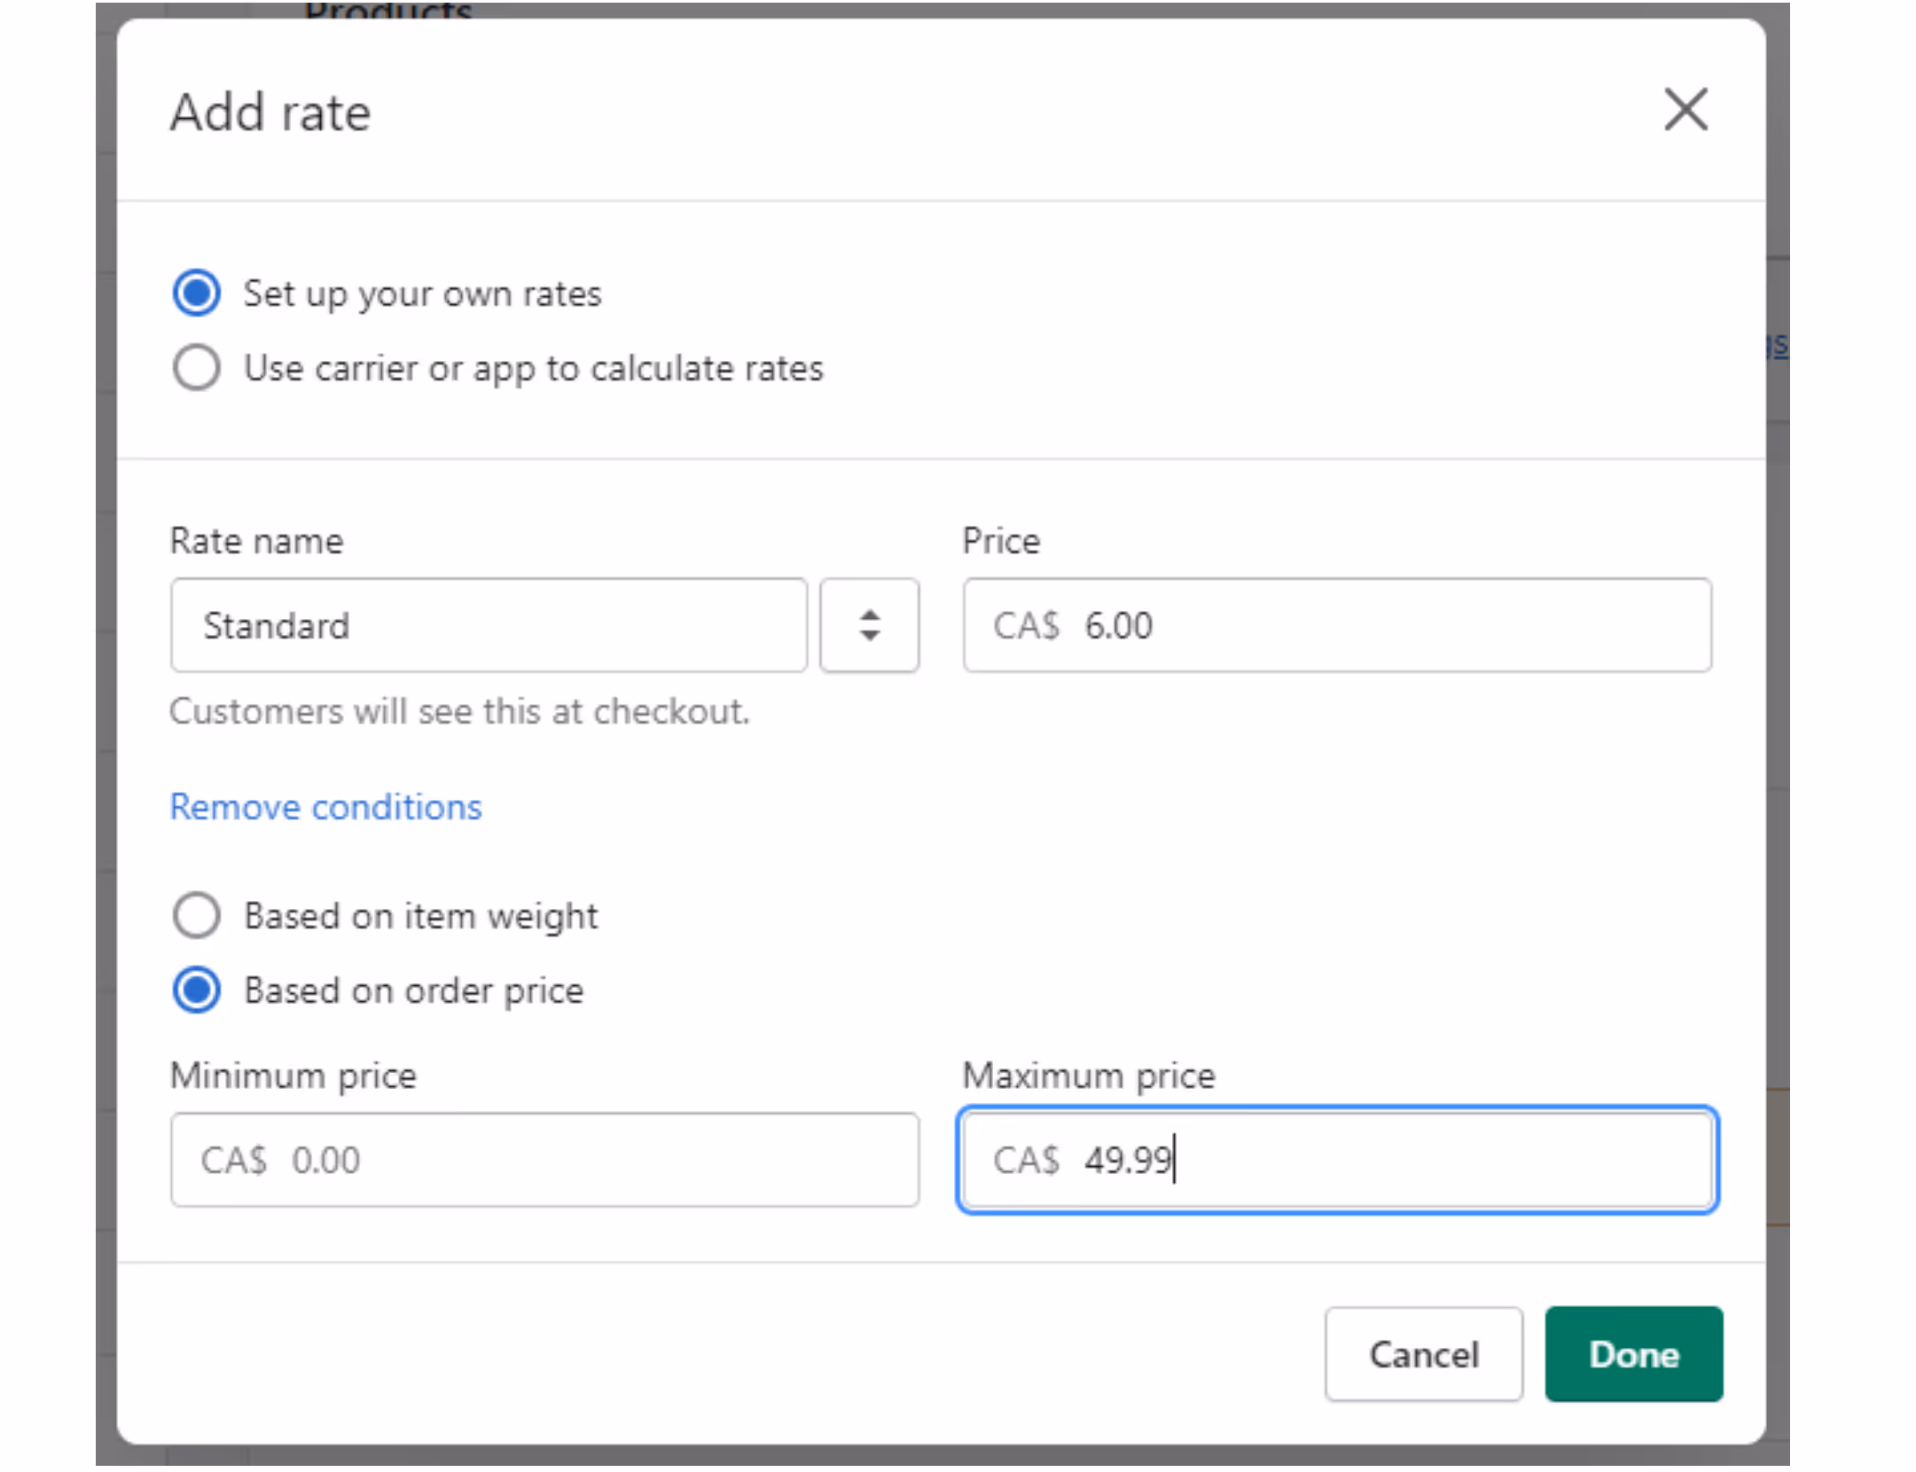Click the CA$ prefix in Price field
This screenshot has width=1916, height=1472.
tap(1026, 625)
